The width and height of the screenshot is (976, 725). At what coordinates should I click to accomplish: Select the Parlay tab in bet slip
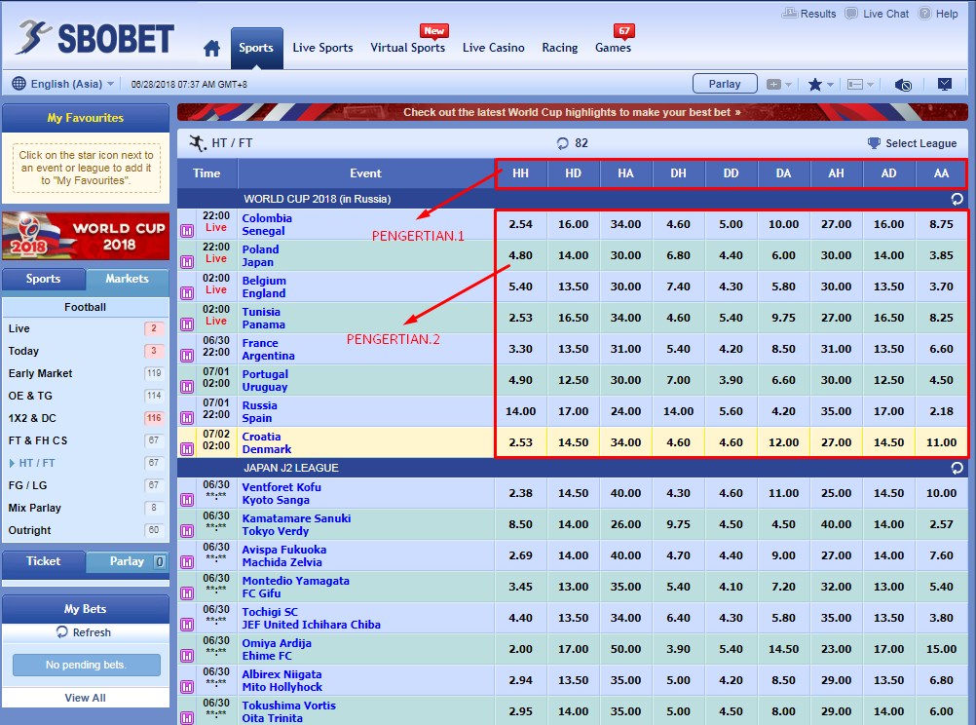point(127,561)
